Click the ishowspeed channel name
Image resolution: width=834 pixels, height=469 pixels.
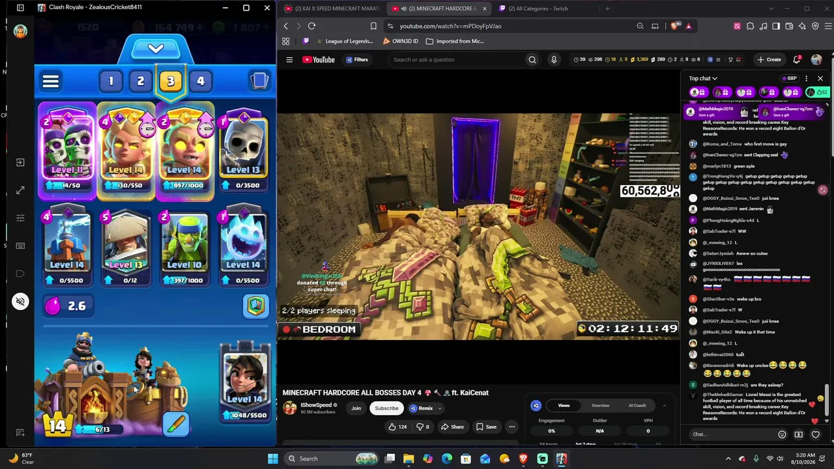tap(316, 405)
